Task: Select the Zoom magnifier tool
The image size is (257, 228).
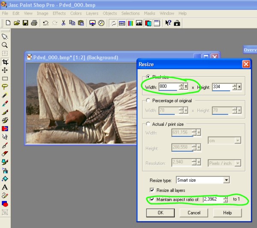Action: click(x=5, y=45)
